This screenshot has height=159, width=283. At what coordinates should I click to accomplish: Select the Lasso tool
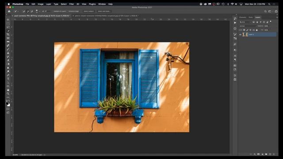tap(8, 27)
